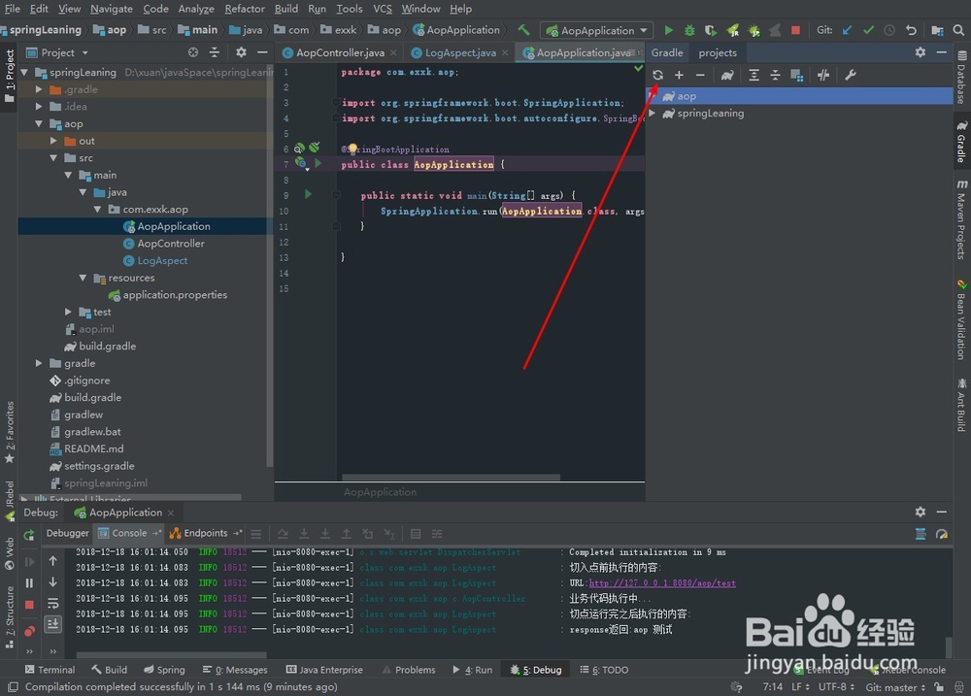This screenshot has height=696, width=971.
Task: Select the Console tab in Debug
Action: (x=129, y=533)
